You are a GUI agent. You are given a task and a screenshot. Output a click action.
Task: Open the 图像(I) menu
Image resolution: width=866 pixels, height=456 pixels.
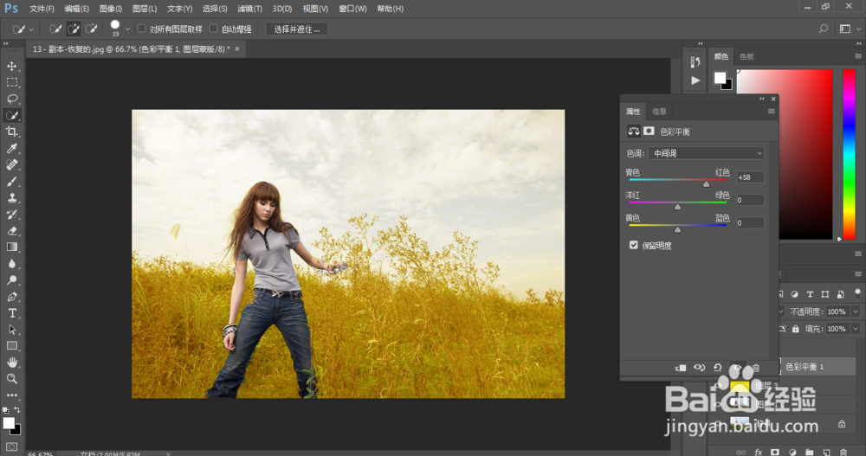point(111,9)
